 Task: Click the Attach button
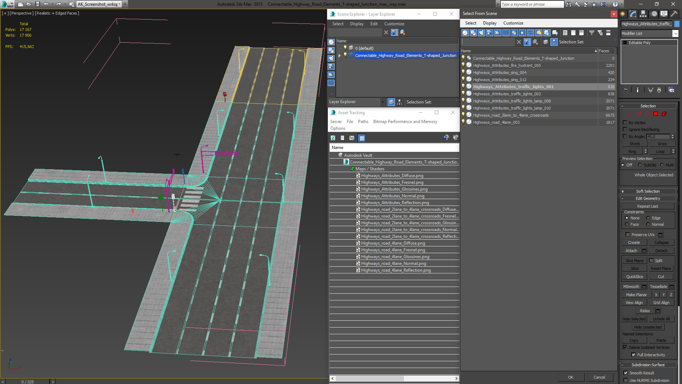pyautogui.click(x=631, y=251)
